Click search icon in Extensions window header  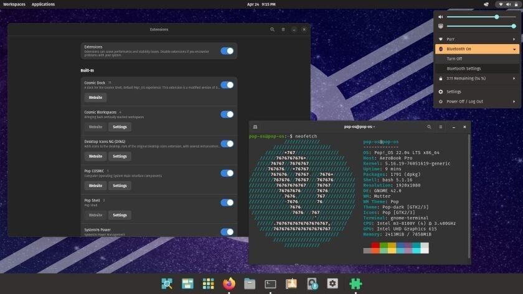pos(272,29)
